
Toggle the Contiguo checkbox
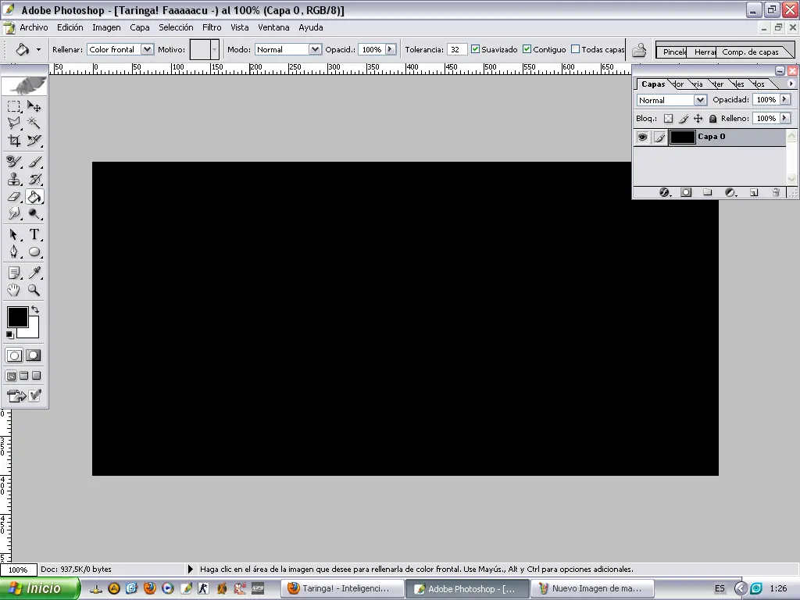(527, 49)
